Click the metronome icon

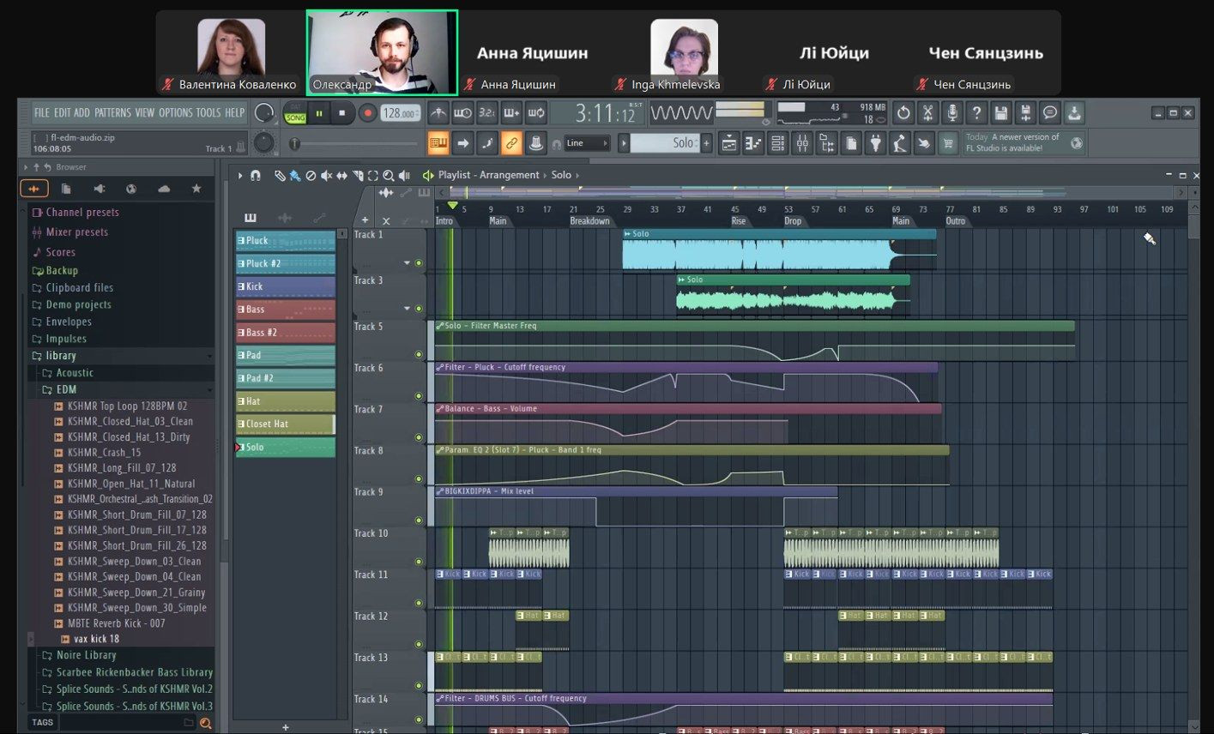coord(438,113)
